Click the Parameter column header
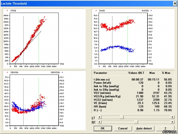 [100, 73]
